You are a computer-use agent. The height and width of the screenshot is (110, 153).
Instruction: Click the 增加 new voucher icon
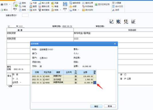(x=15, y=4)
